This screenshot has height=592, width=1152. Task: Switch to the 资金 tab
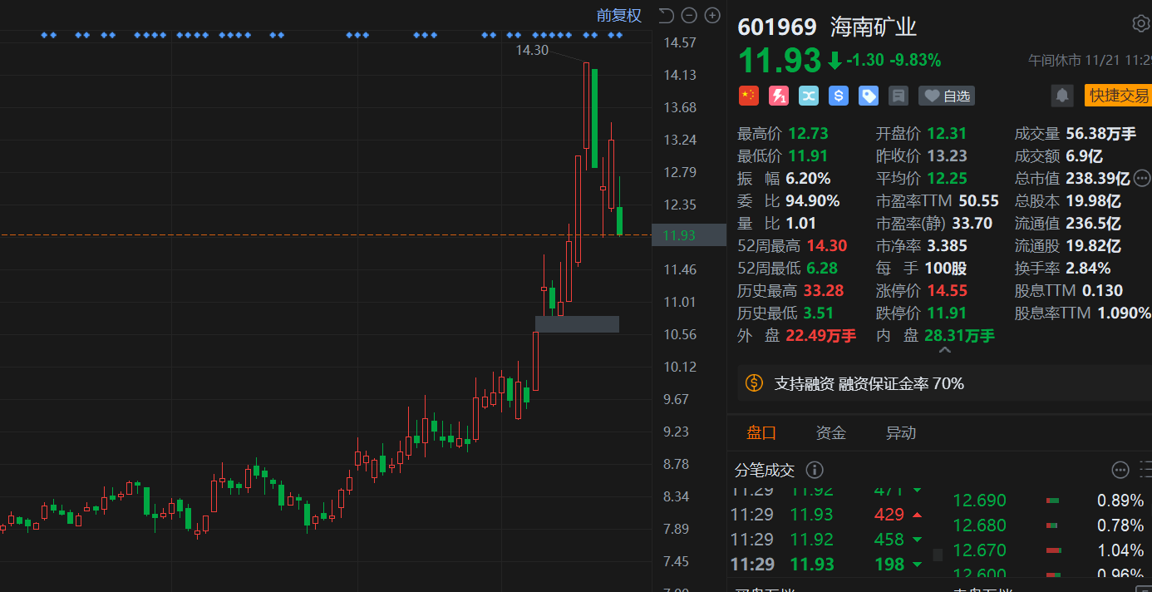pyautogui.click(x=831, y=432)
